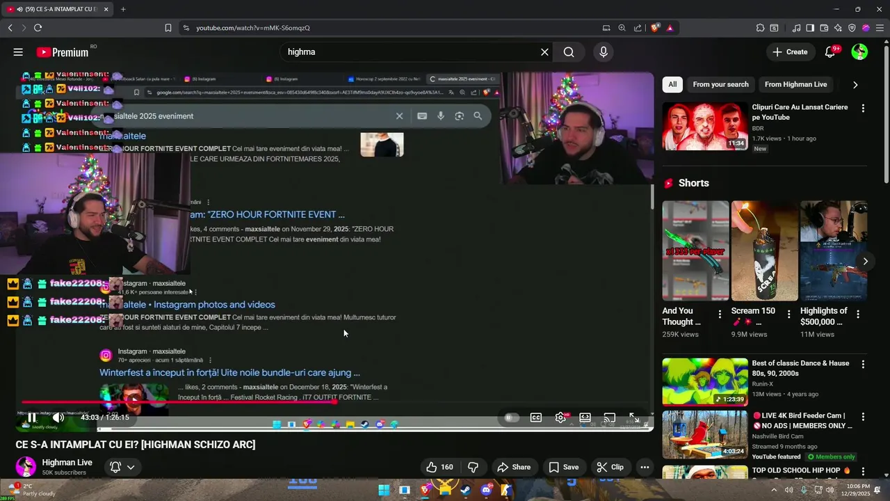Open options for LIVE 4K Bird Feeder Cam
Viewport: 890px width, 501px height.
(863, 416)
